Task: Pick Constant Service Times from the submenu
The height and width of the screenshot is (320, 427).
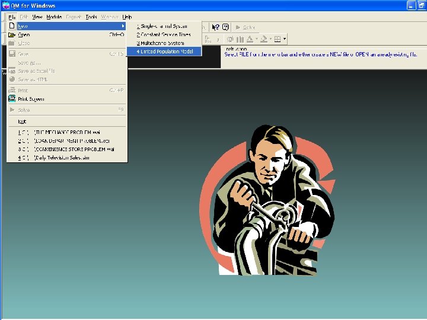Action: coord(164,34)
